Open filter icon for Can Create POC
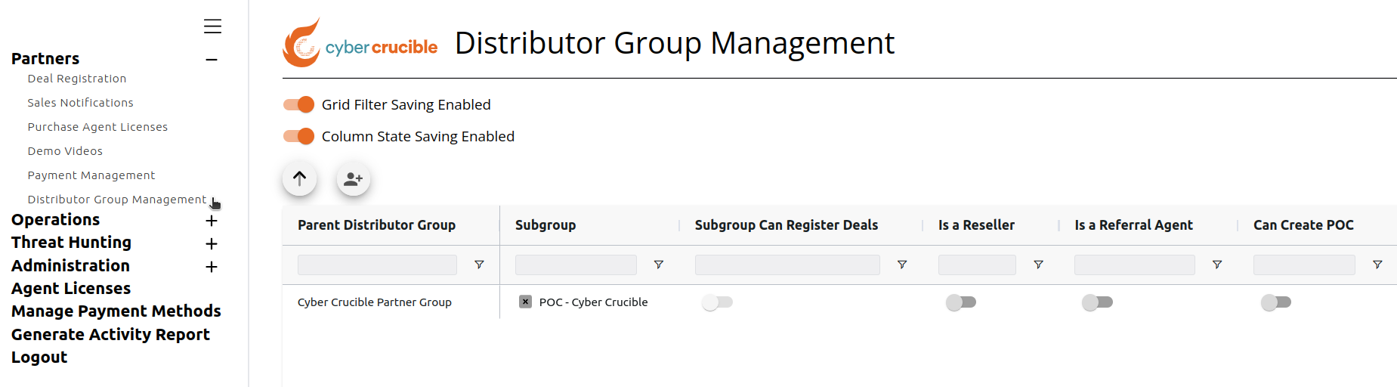 pyautogui.click(x=1377, y=265)
